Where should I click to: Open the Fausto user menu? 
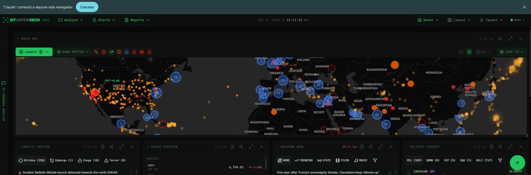point(491,20)
